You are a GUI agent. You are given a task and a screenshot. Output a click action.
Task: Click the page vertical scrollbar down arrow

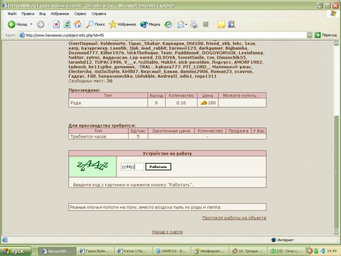[x=336, y=232]
